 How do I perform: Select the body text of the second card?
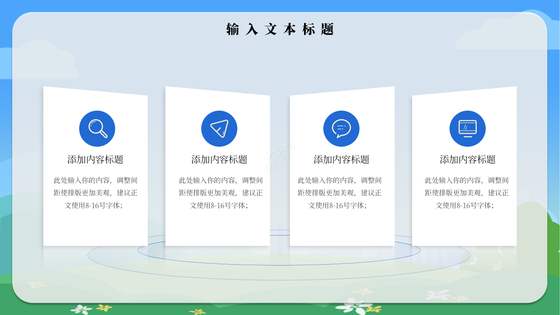coord(219,192)
